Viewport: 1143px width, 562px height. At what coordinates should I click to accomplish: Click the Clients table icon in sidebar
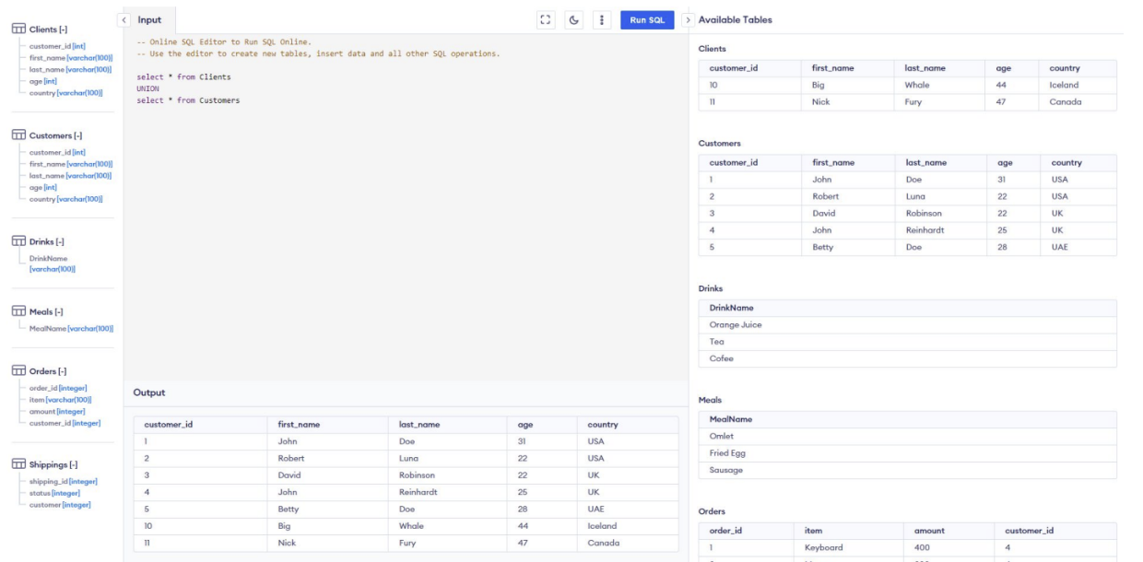[x=18, y=29]
